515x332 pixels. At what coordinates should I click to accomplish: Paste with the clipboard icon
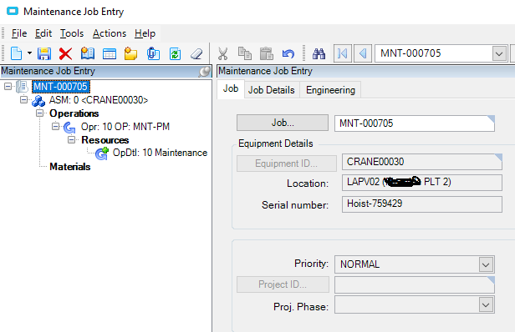coord(267,53)
